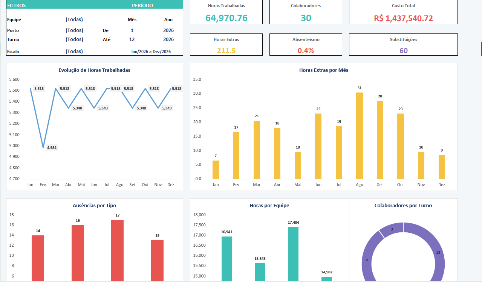482x282 pixels.
Task: Select the 'Evolução de Horas Trabalhadas' chart title
Action: 95,70
